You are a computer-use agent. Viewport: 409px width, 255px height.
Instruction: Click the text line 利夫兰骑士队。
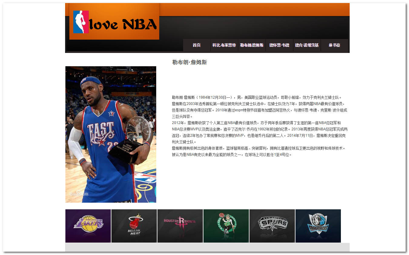pyautogui.click(x=184, y=142)
